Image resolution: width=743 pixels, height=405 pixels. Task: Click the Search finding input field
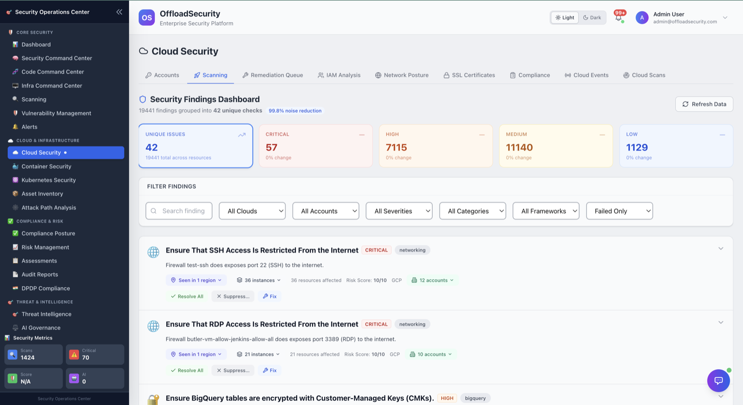pos(179,211)
